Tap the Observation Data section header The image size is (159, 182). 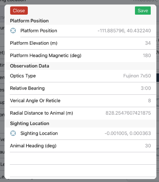click(x=30, y=66)
